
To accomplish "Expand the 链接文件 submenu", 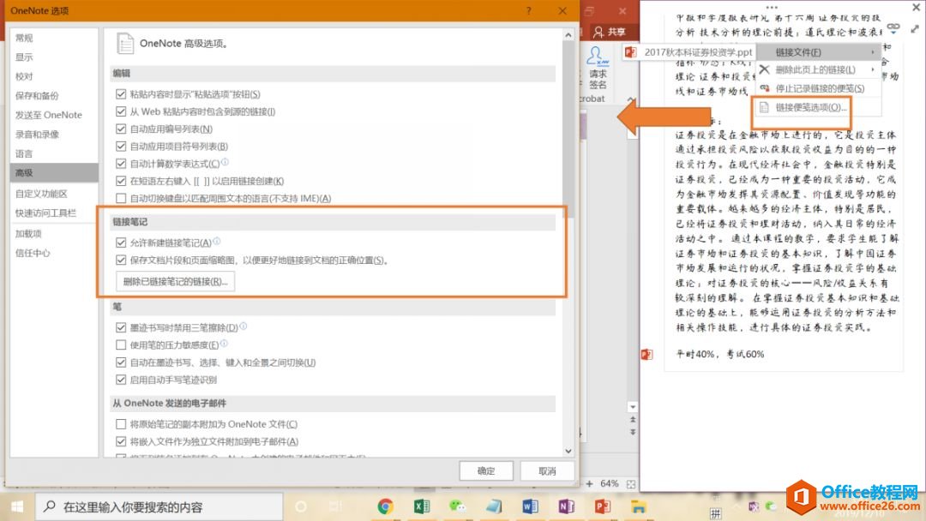I will click(x=818, y=53).
